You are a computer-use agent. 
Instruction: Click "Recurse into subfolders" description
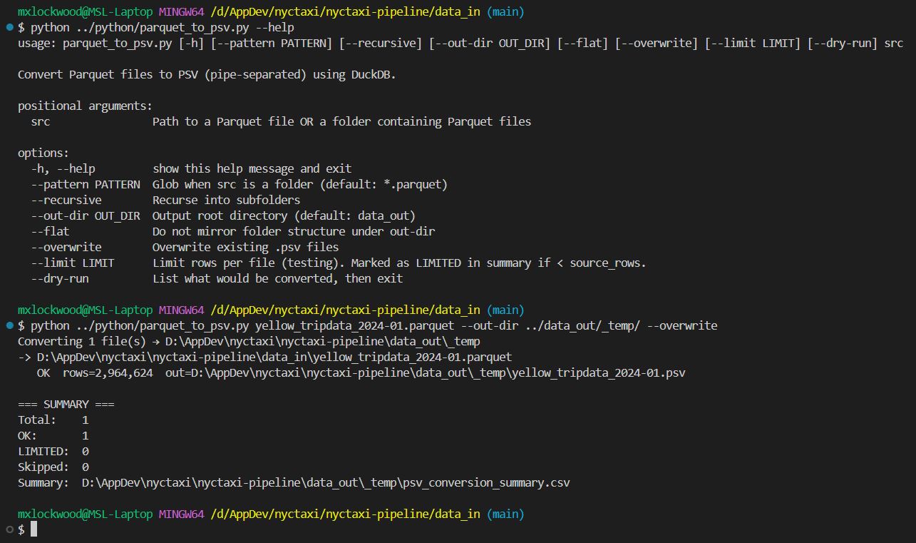pyautogui.click(x=226, y=200)
